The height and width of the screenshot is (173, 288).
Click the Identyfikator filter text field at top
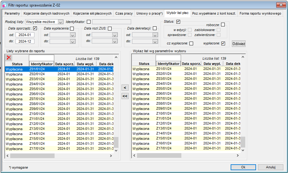pos(112,22)
